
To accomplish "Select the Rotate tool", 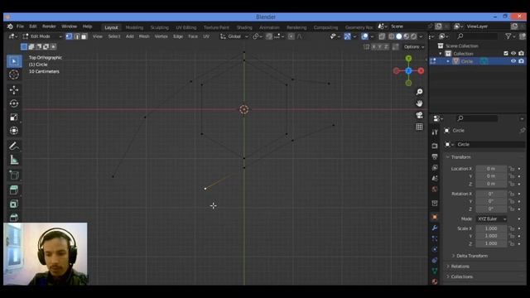I will coord(14,103).
